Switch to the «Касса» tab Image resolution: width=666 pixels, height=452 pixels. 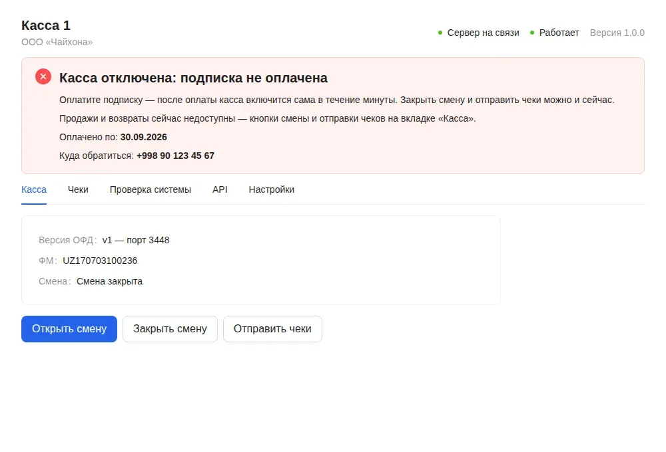pos(34,189)
